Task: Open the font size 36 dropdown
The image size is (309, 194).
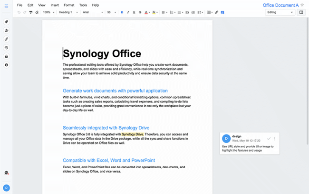Action: point(111,12)
